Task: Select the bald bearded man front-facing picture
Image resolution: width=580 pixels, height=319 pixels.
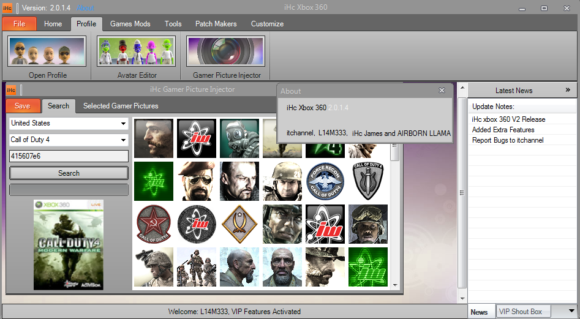Action: tap(282, 267)
